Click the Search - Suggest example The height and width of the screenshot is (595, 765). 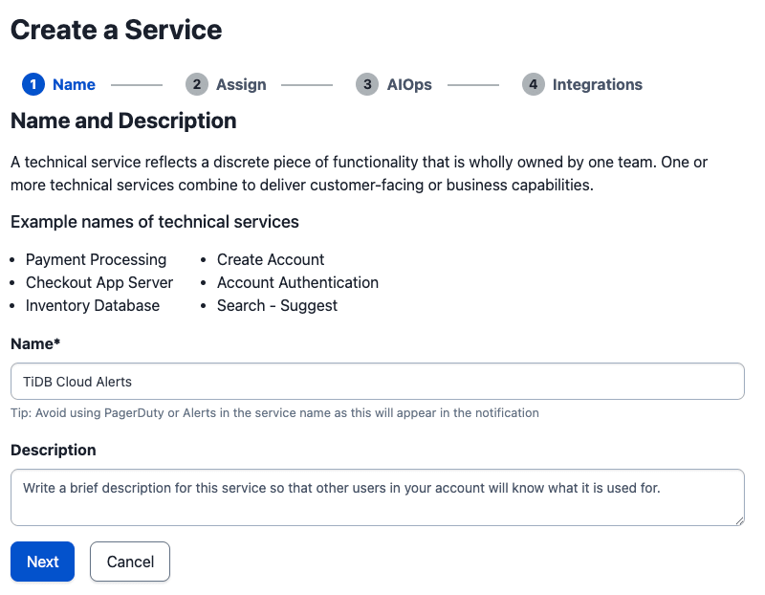pos(277,305)
